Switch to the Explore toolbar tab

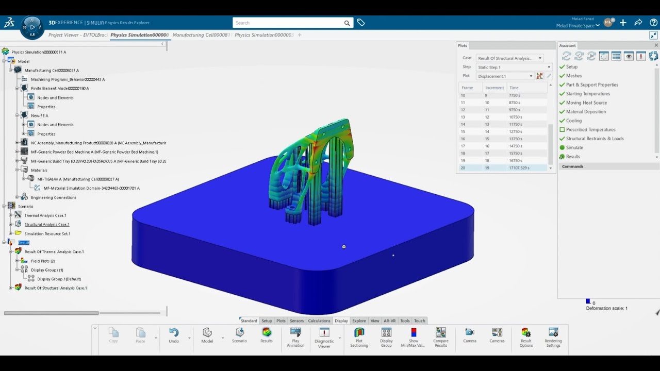click(x=359, y=321)
